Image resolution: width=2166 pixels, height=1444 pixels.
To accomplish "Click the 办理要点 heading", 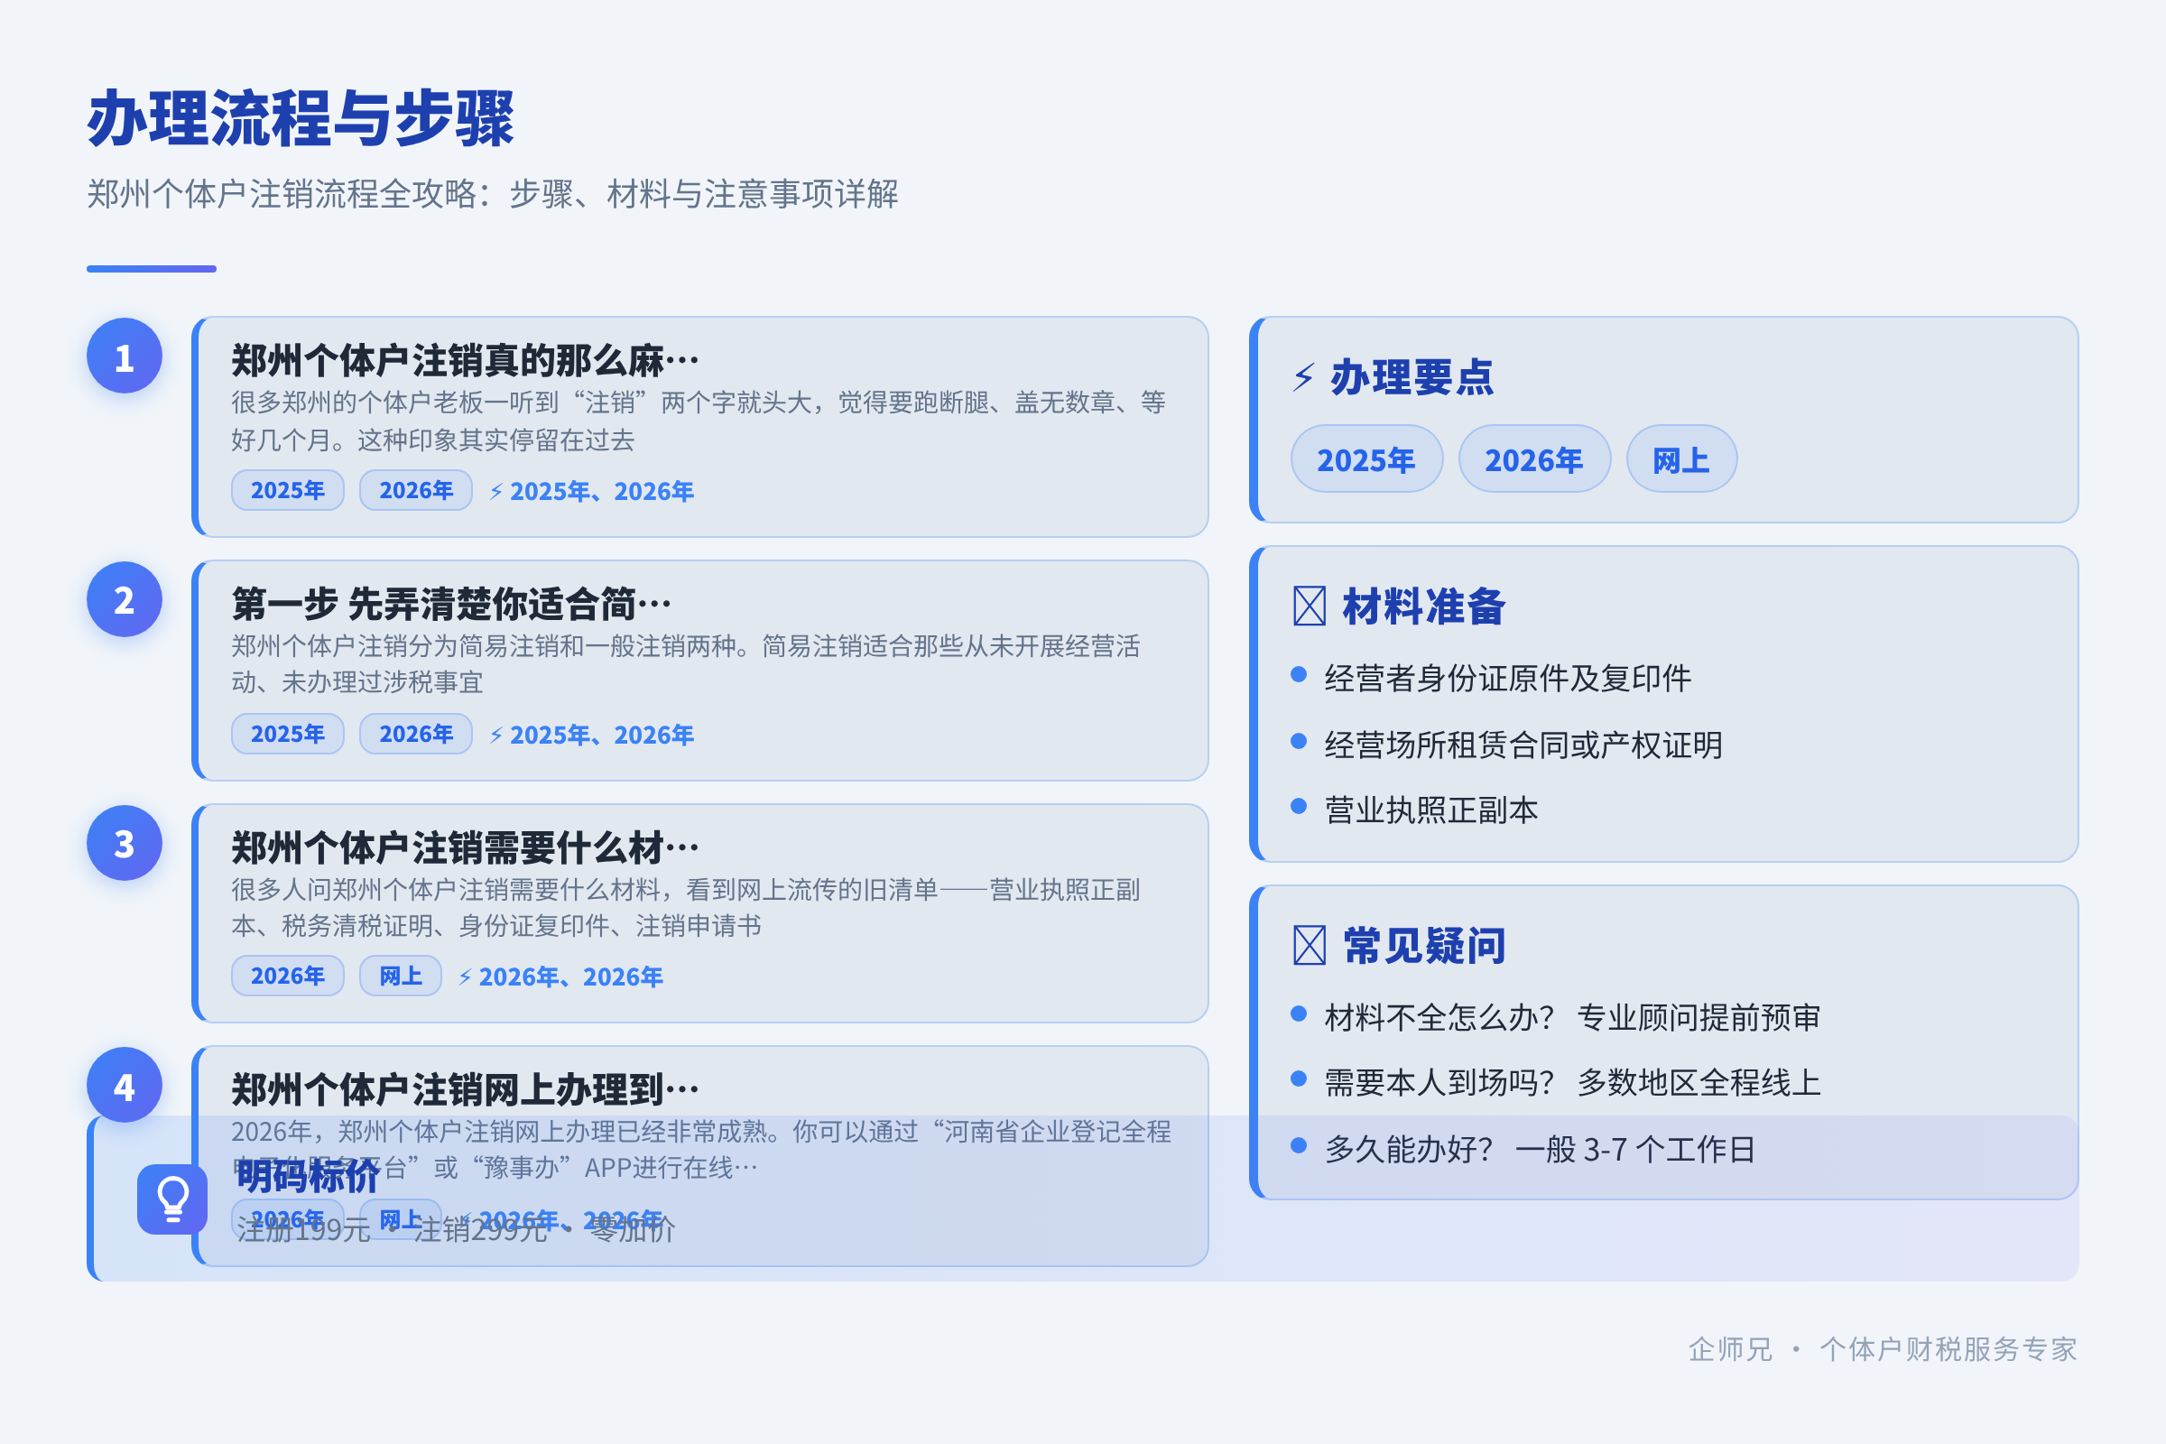I will pos(1411,377).
